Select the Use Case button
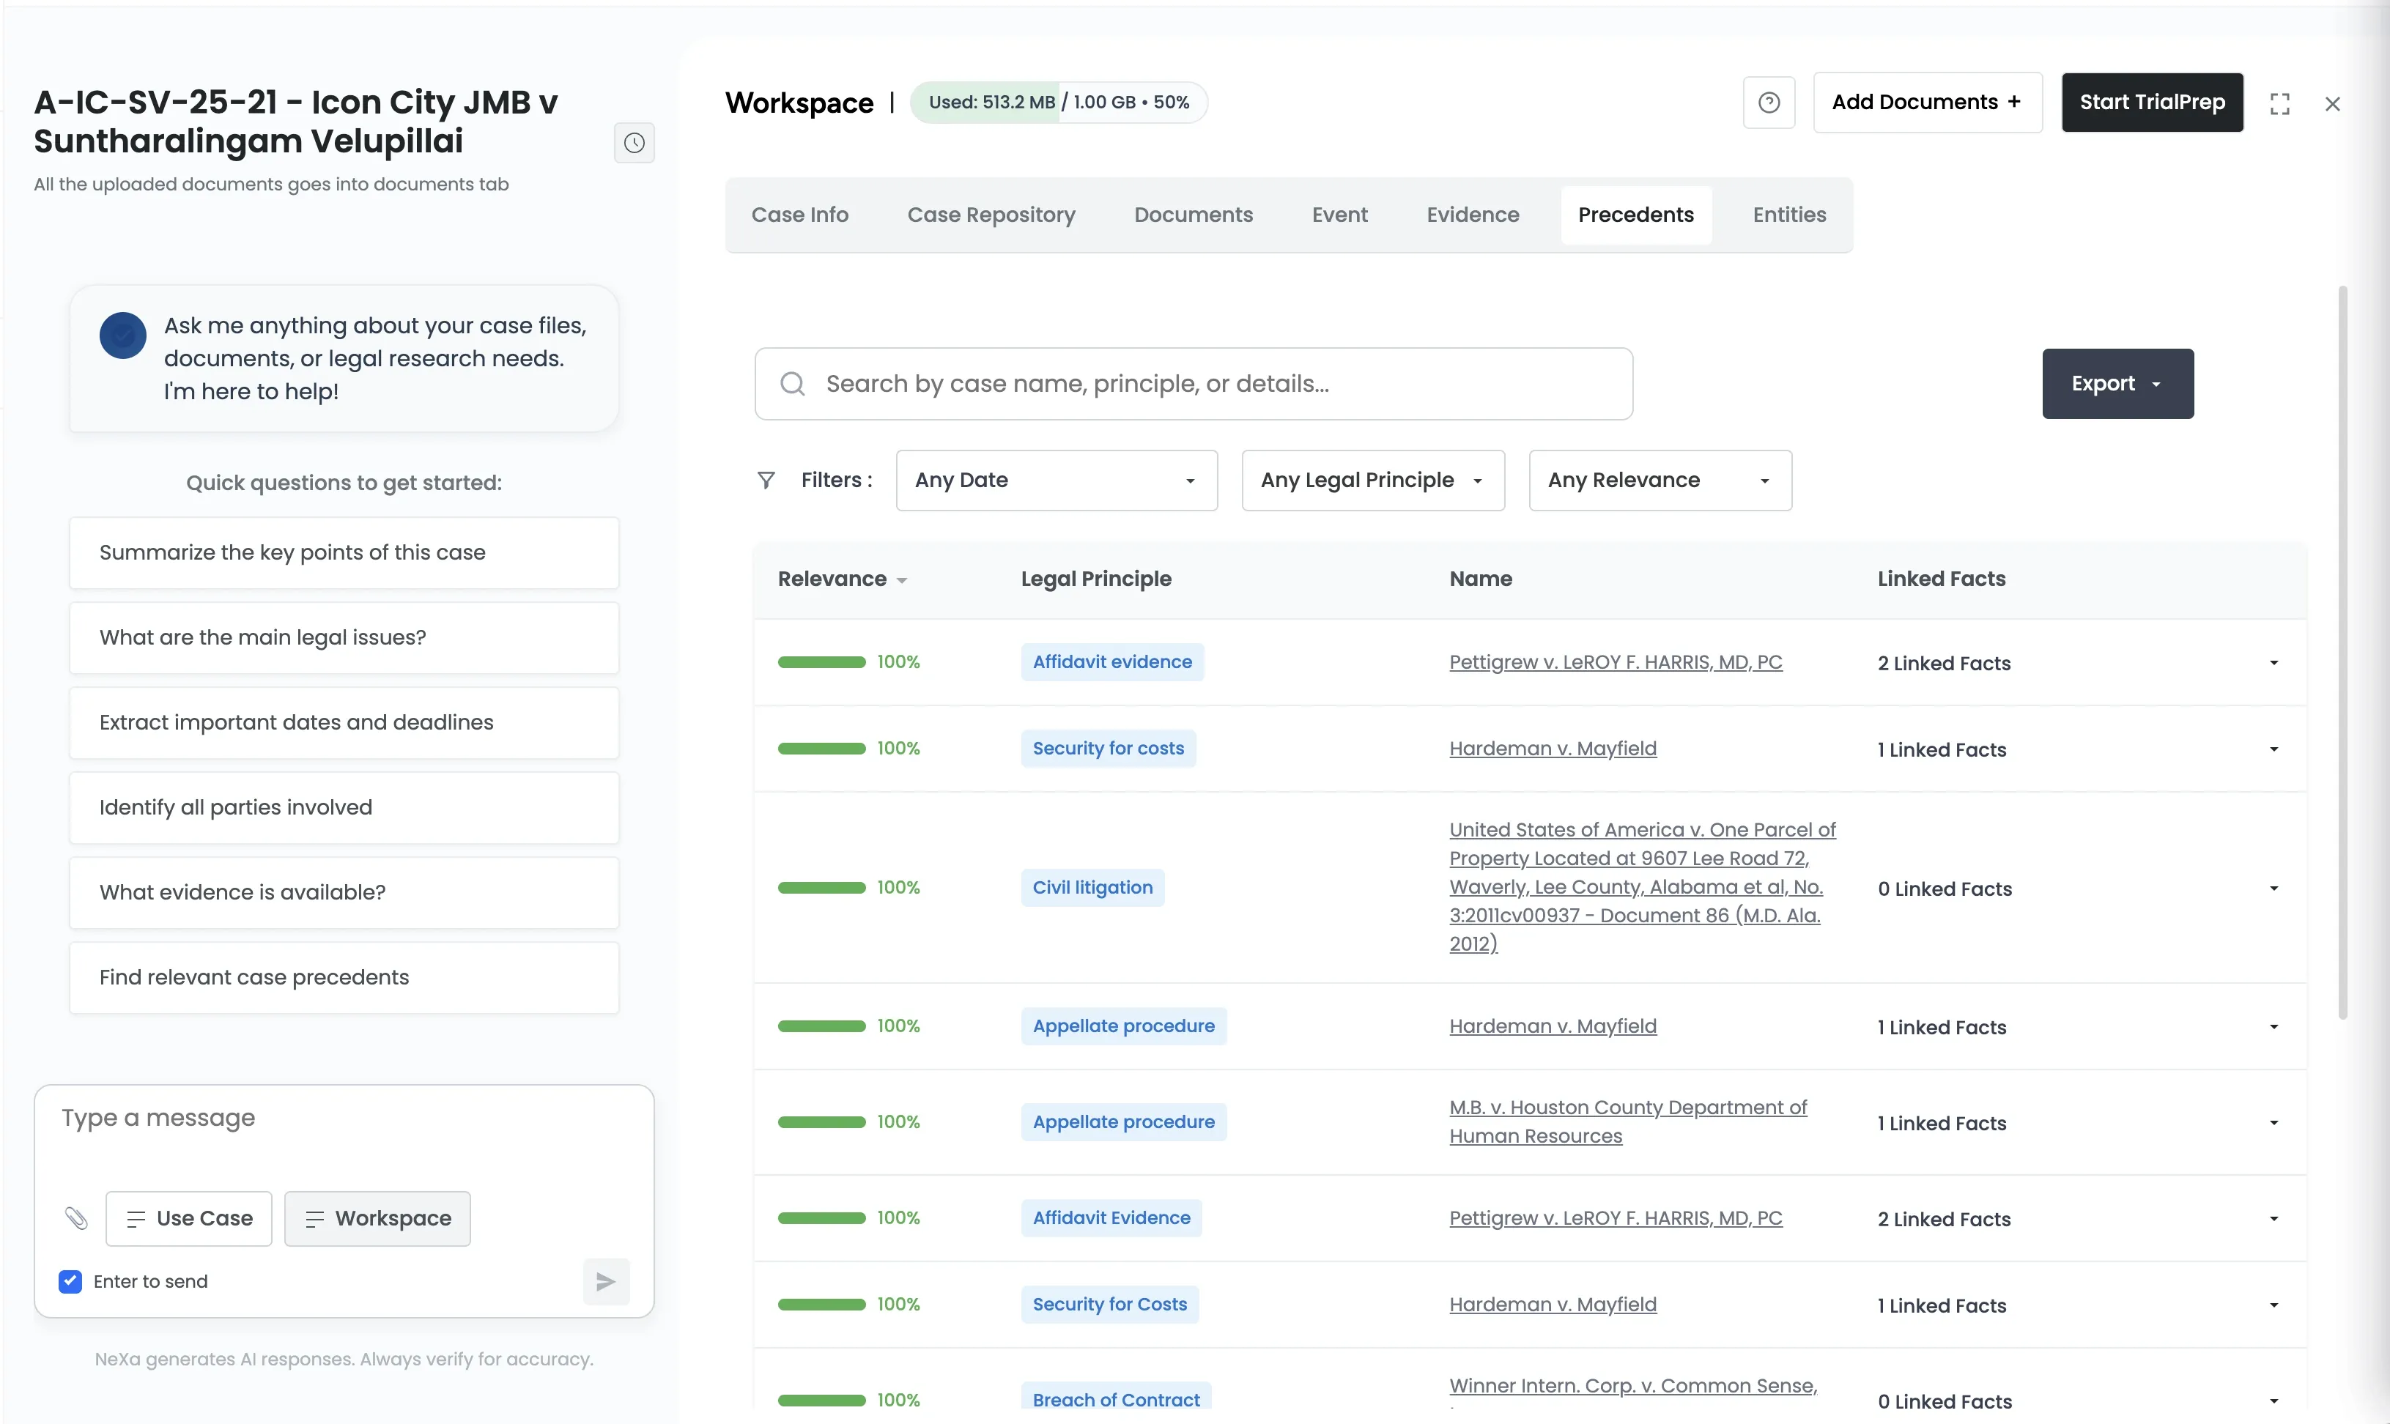 [188, 1217]
